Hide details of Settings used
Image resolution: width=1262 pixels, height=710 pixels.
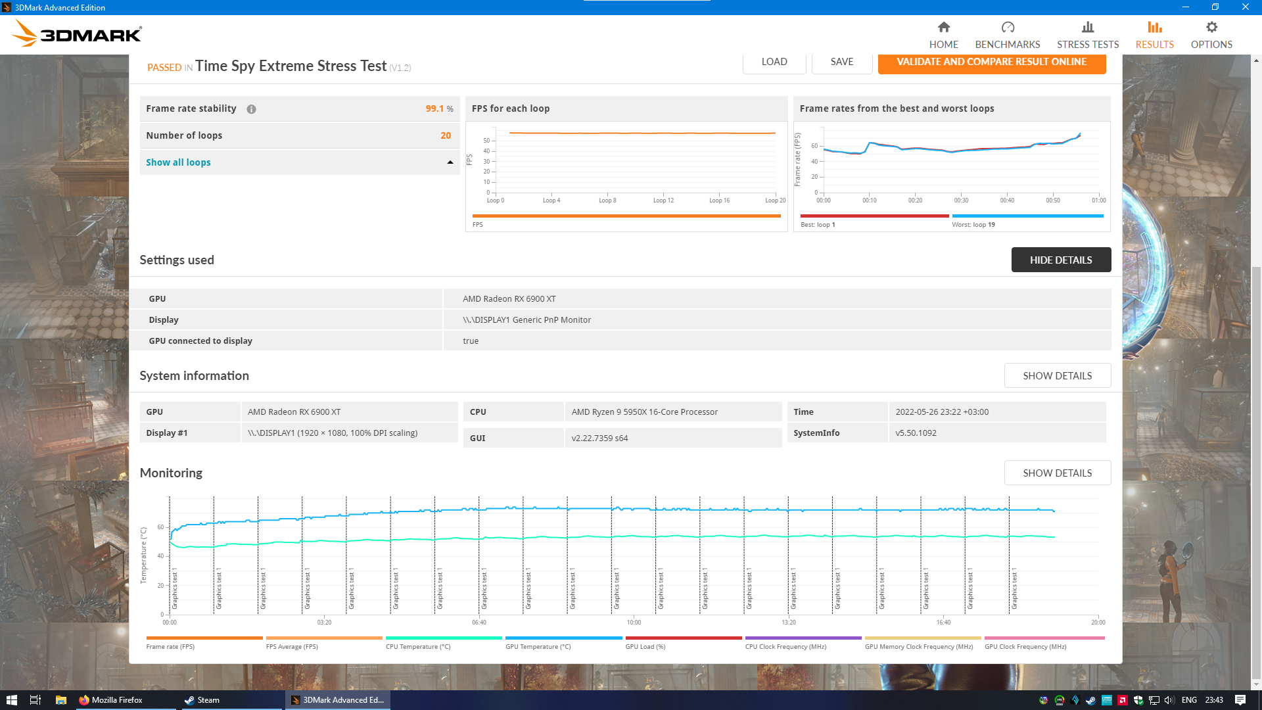[1060, 260]
